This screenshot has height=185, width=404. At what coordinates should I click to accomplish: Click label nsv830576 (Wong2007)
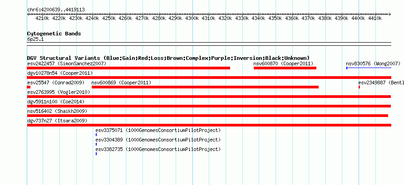[x=373, y=63]
